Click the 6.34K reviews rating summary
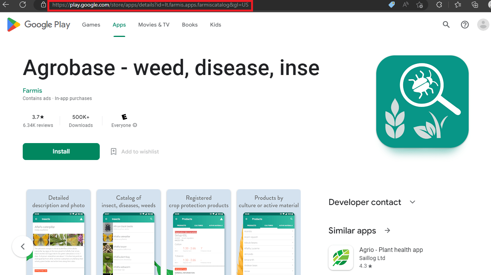The image size is (491, 275). click(38, 121)
